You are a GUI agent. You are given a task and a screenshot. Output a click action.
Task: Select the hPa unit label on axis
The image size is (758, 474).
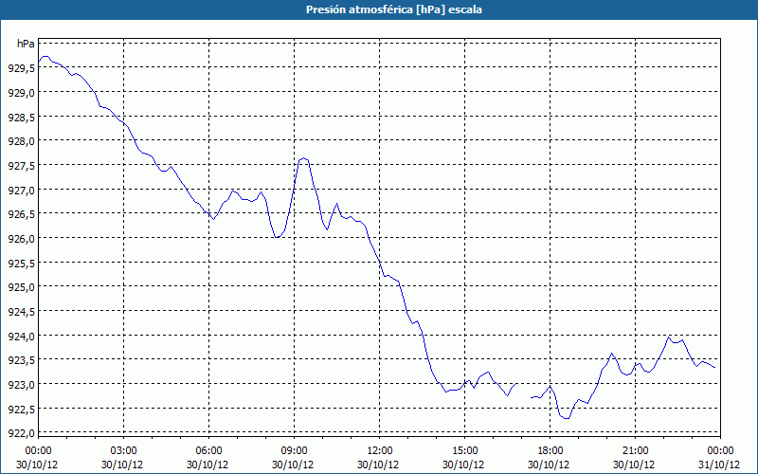[x=26, y=44]
